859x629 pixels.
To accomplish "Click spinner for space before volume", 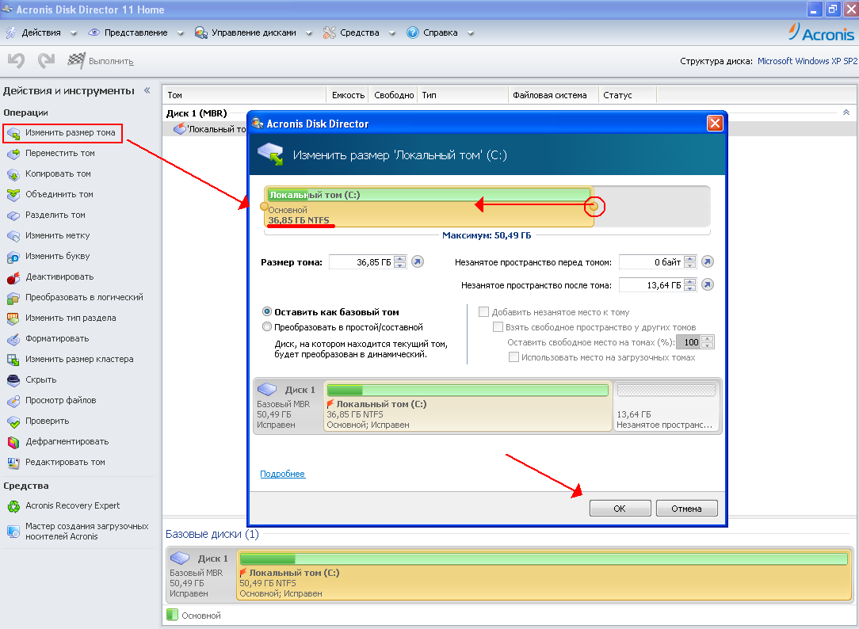I will click(690, 262).
